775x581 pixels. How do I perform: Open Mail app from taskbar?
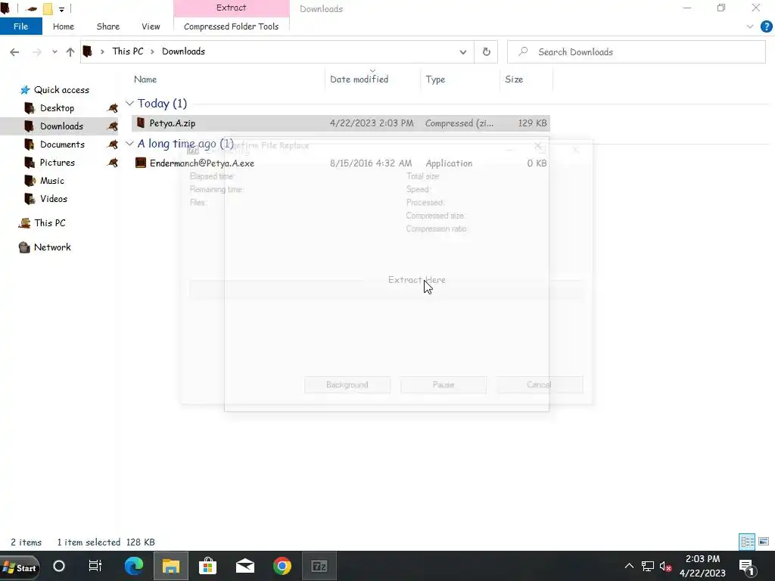(x=244, y=566)
